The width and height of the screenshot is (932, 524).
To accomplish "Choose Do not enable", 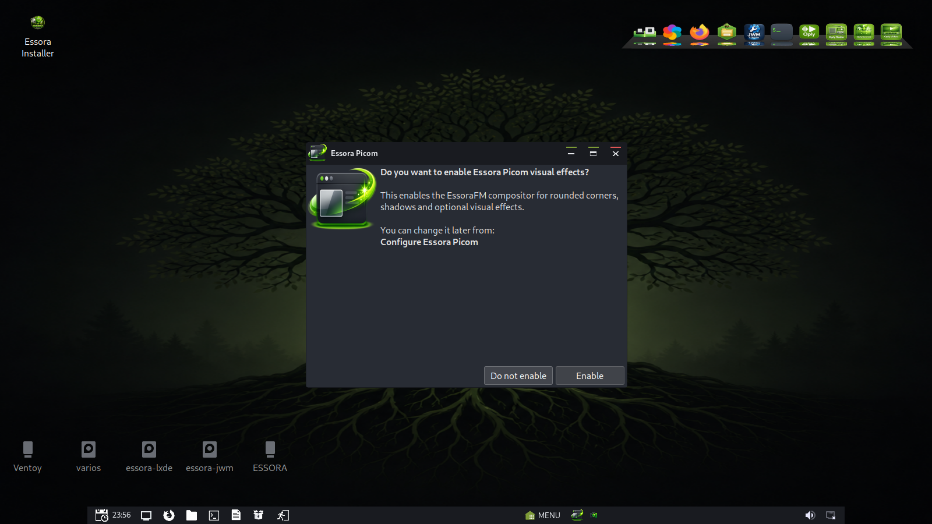I will pyautogui.click(x=518, y=376).
